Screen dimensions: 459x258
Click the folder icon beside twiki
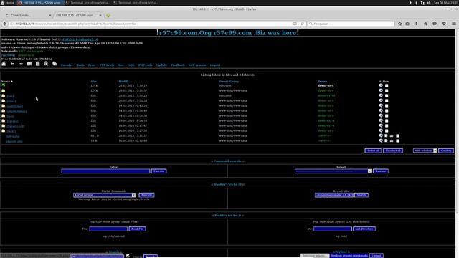click(3, 130)
